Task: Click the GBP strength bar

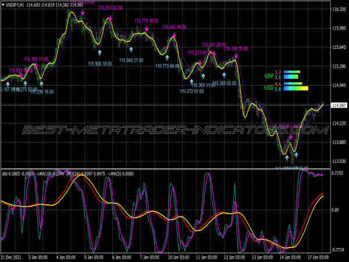Action: point(291,75)
